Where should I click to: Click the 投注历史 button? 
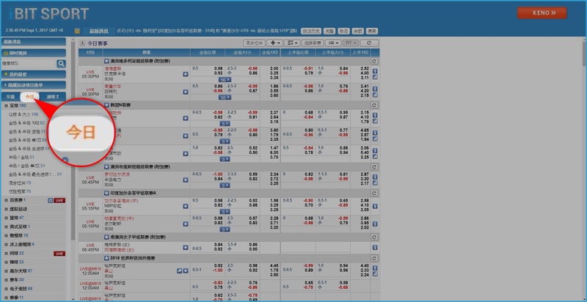(310, 31)
